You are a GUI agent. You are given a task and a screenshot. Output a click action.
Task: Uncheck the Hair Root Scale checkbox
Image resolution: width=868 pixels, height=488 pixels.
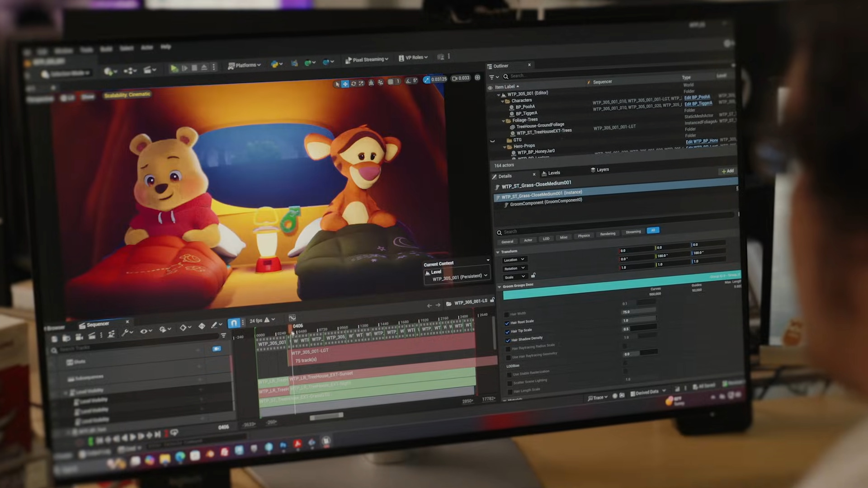(507, 323)
